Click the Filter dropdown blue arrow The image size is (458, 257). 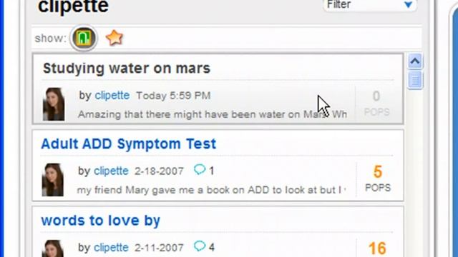click(409, 5)
